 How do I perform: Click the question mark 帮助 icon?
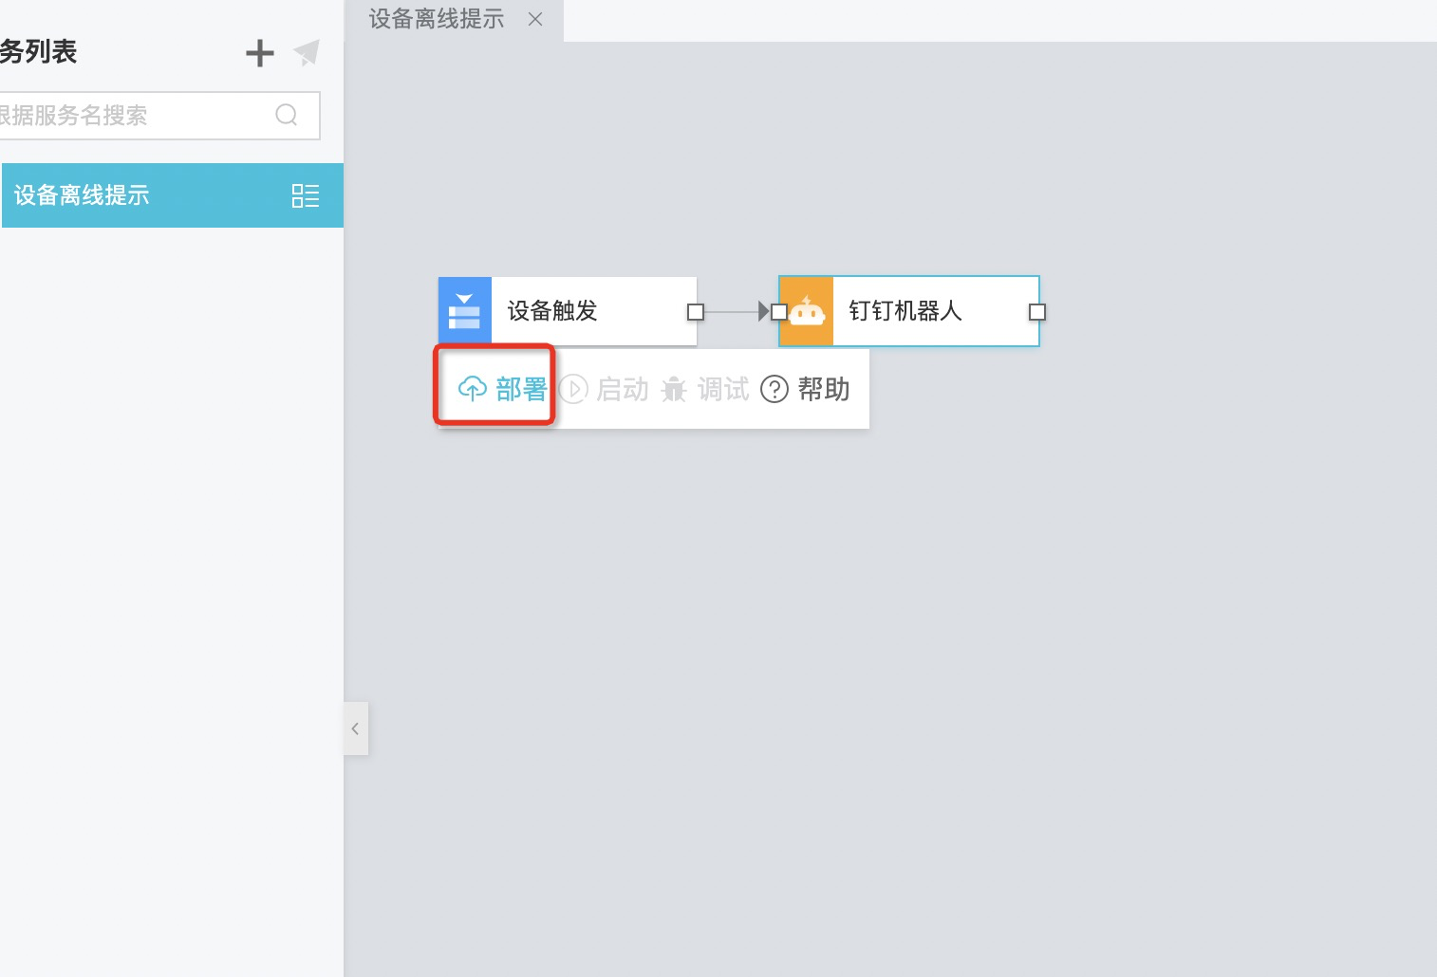[774, 389]
